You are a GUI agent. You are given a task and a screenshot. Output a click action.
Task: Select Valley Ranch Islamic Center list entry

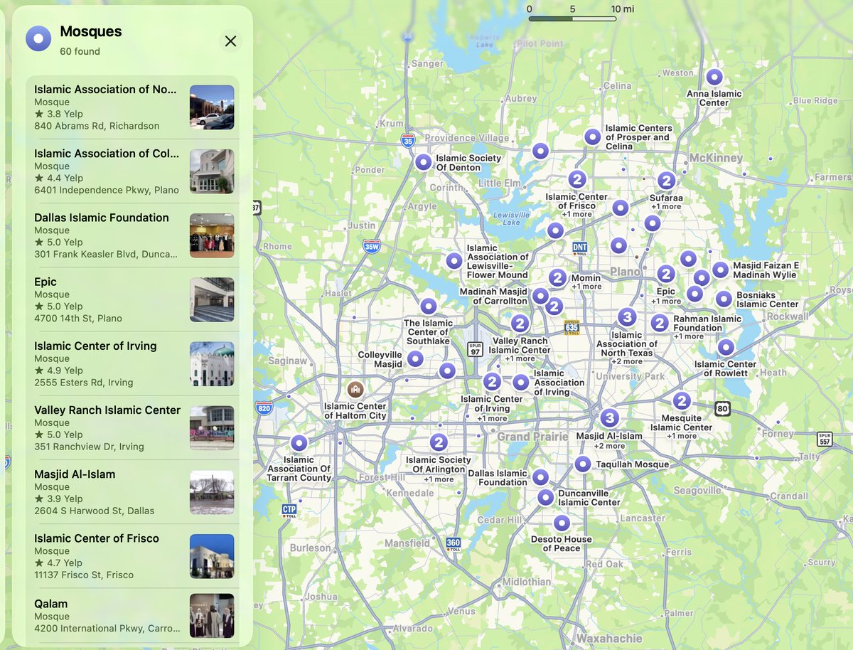tap(134, 427)
